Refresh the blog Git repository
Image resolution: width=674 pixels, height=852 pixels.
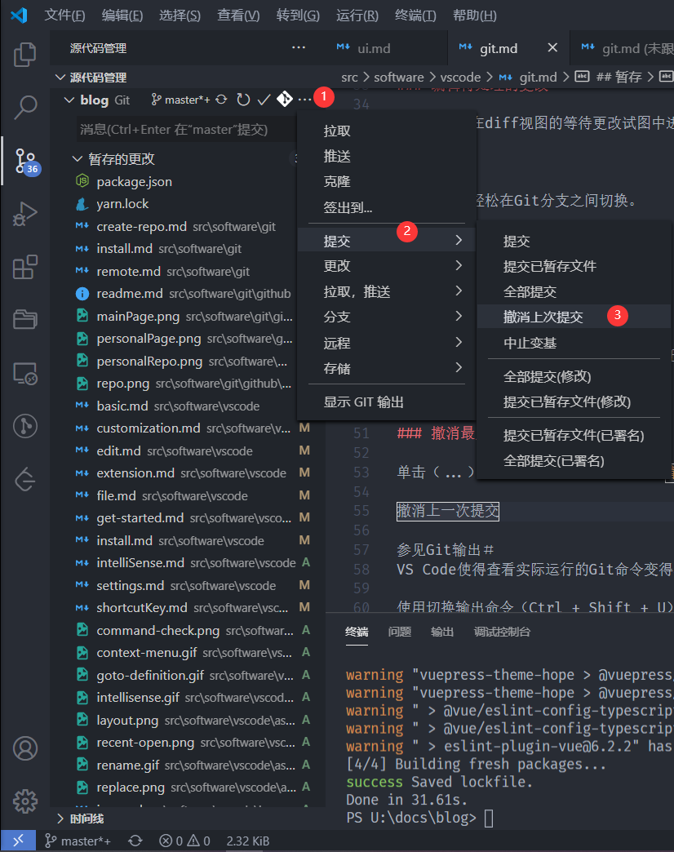pos(242,99)
